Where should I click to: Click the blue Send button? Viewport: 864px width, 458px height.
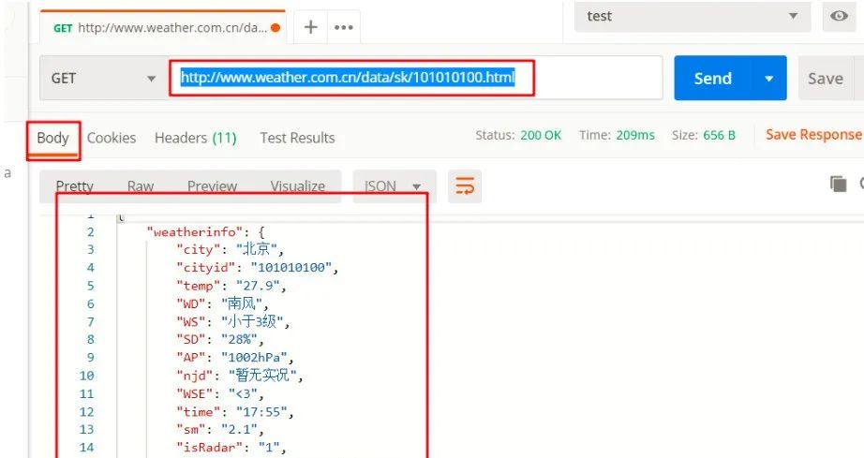[x=712, y=79]
